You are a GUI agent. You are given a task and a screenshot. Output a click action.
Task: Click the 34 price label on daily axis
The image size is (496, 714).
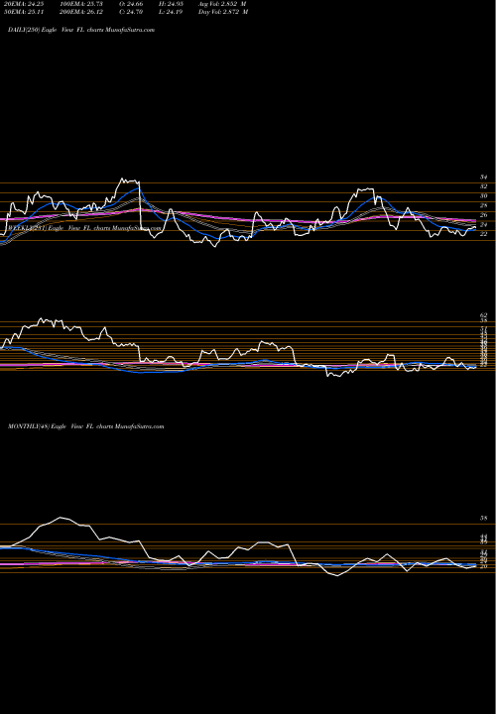tap(484, 178)
